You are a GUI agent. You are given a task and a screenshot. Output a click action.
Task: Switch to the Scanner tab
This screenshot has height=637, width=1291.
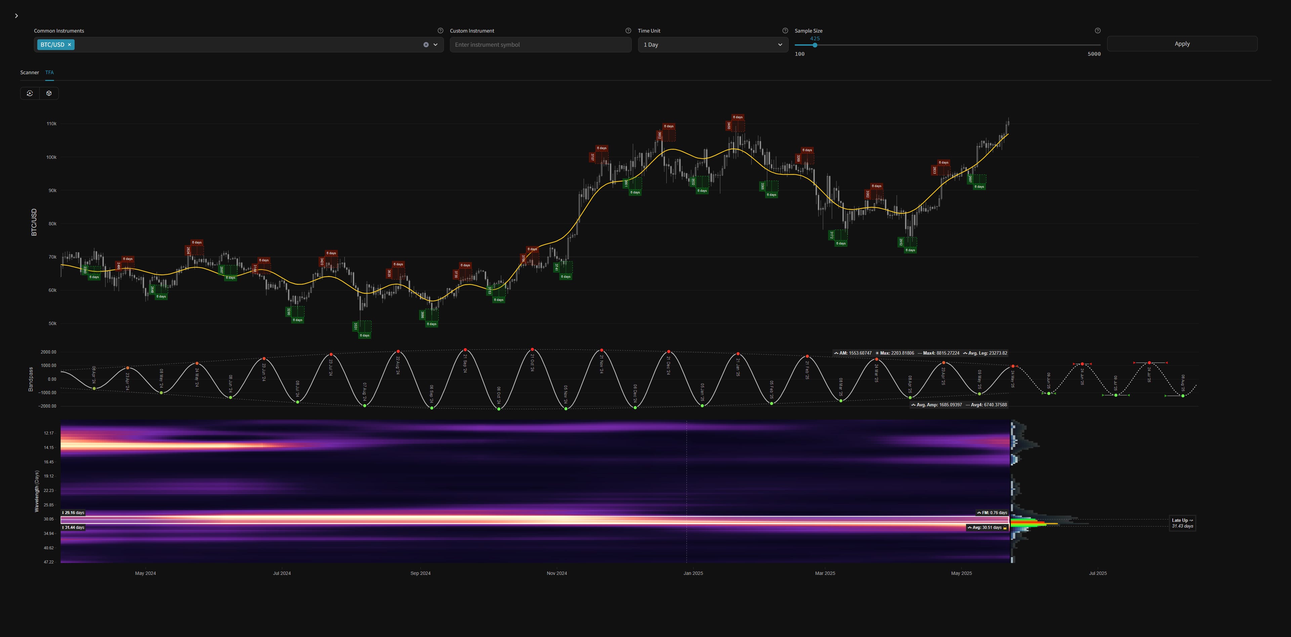point(29,73)
